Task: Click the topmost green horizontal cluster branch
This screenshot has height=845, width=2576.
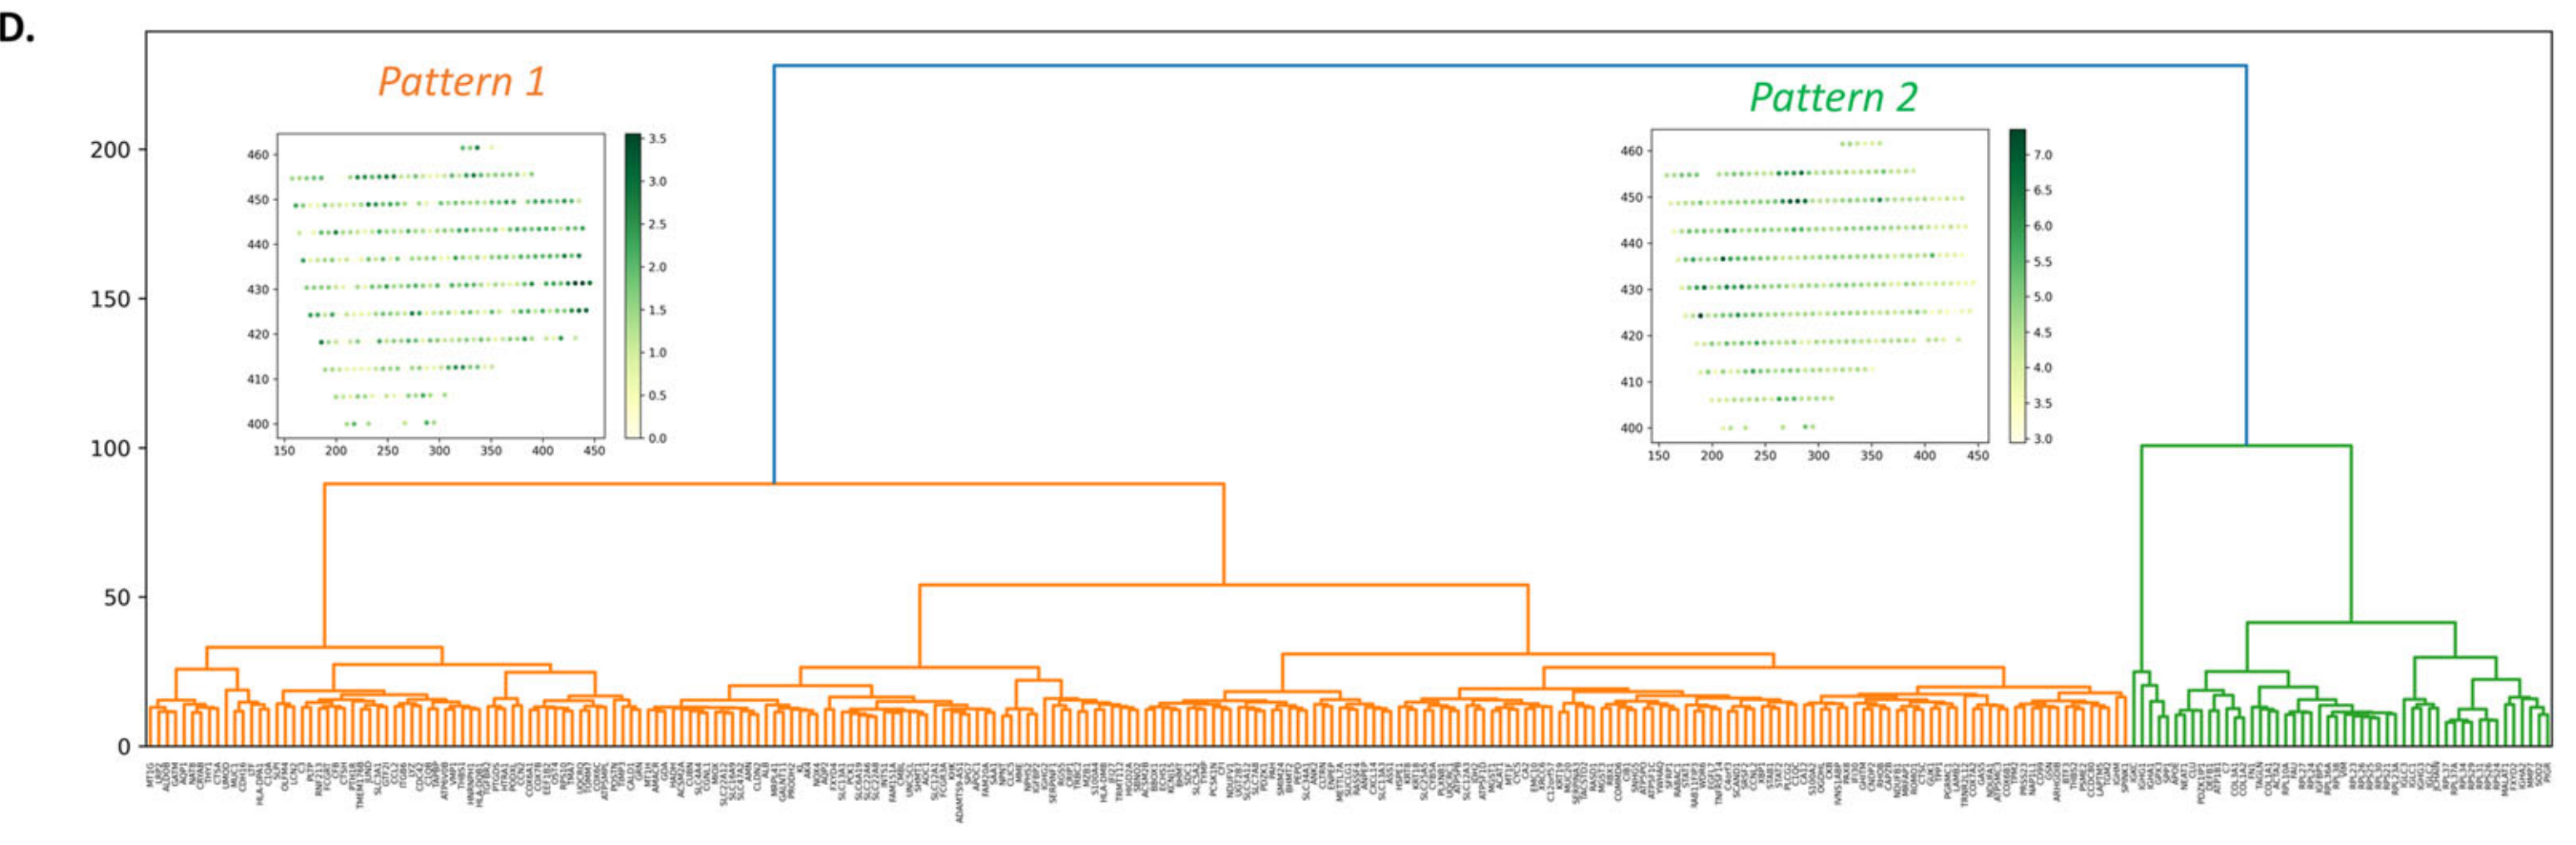Action: (x=2245, y=445)
